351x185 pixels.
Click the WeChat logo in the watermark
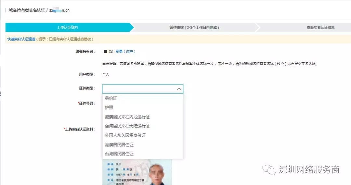tap(269, 169)
